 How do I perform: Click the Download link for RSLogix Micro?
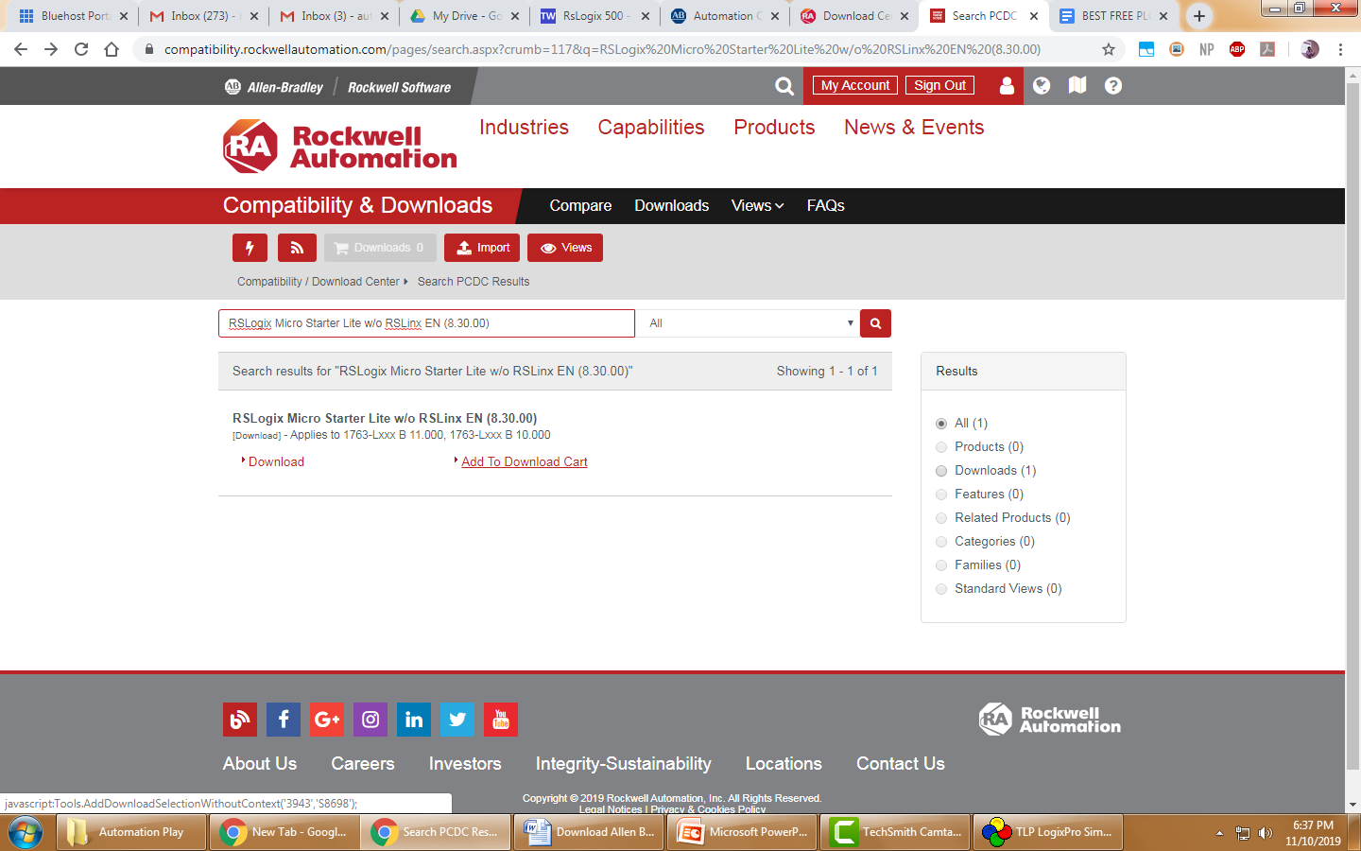click(x=276, y=462)
